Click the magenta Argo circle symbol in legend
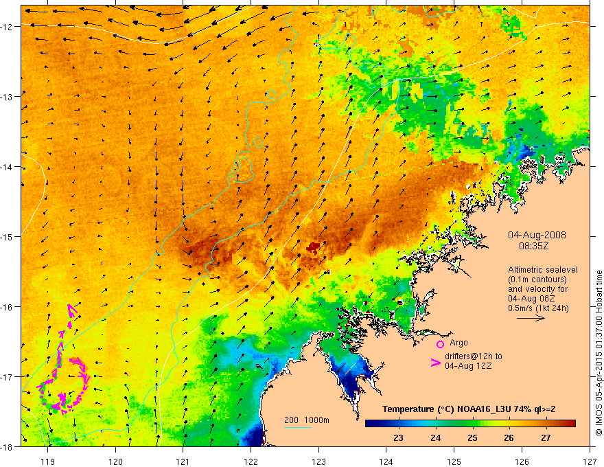 coord(440,344)
